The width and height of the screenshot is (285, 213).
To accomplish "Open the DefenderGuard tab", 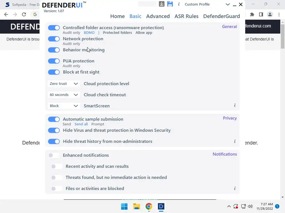I will point(221,16).
